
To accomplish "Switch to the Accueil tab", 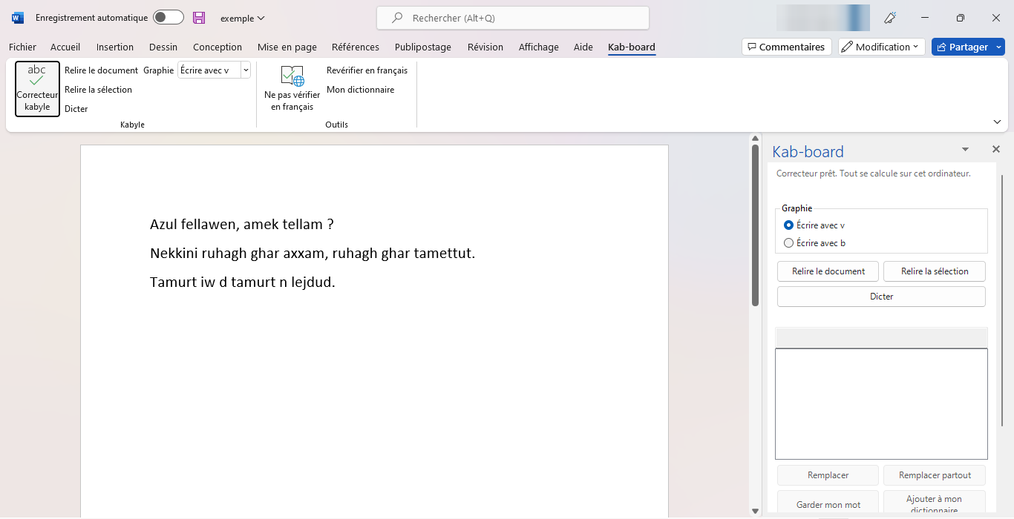I will (x=65, y=47).
